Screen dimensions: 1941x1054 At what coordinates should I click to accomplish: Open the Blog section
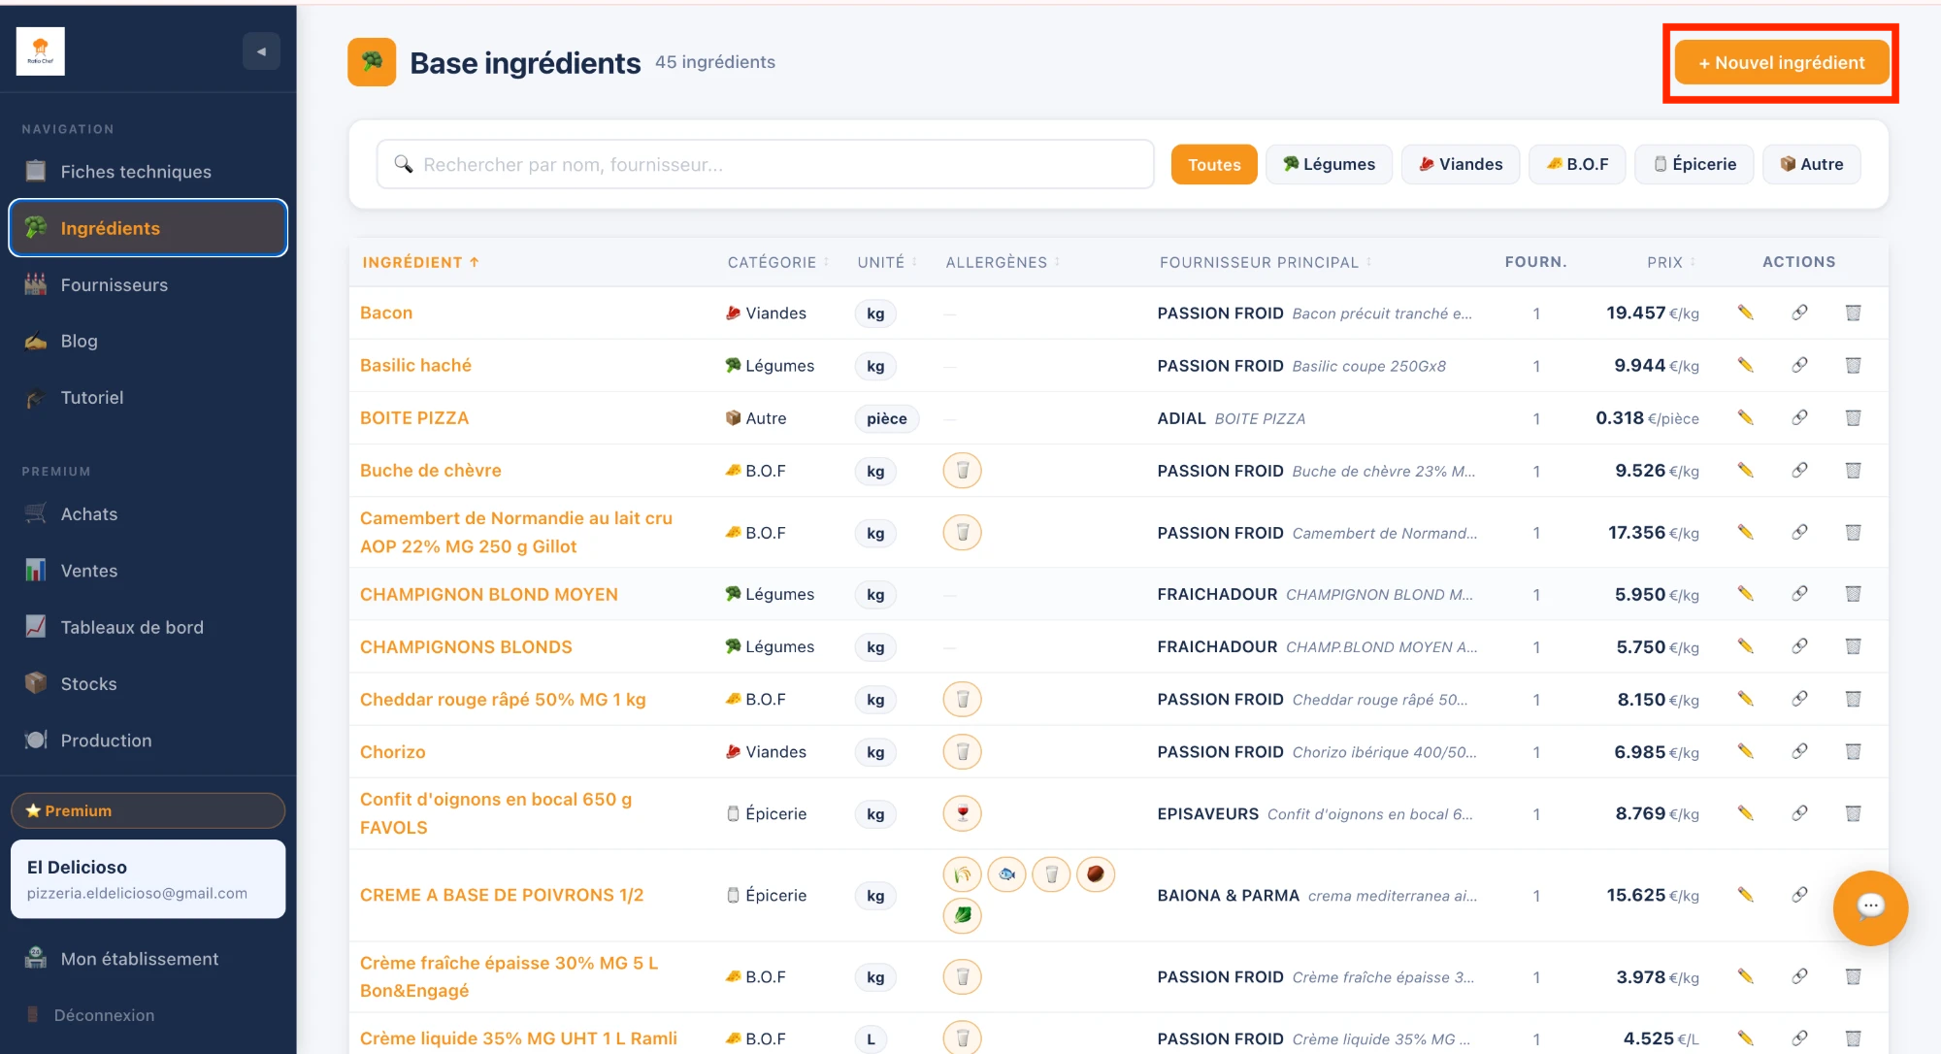148,341
